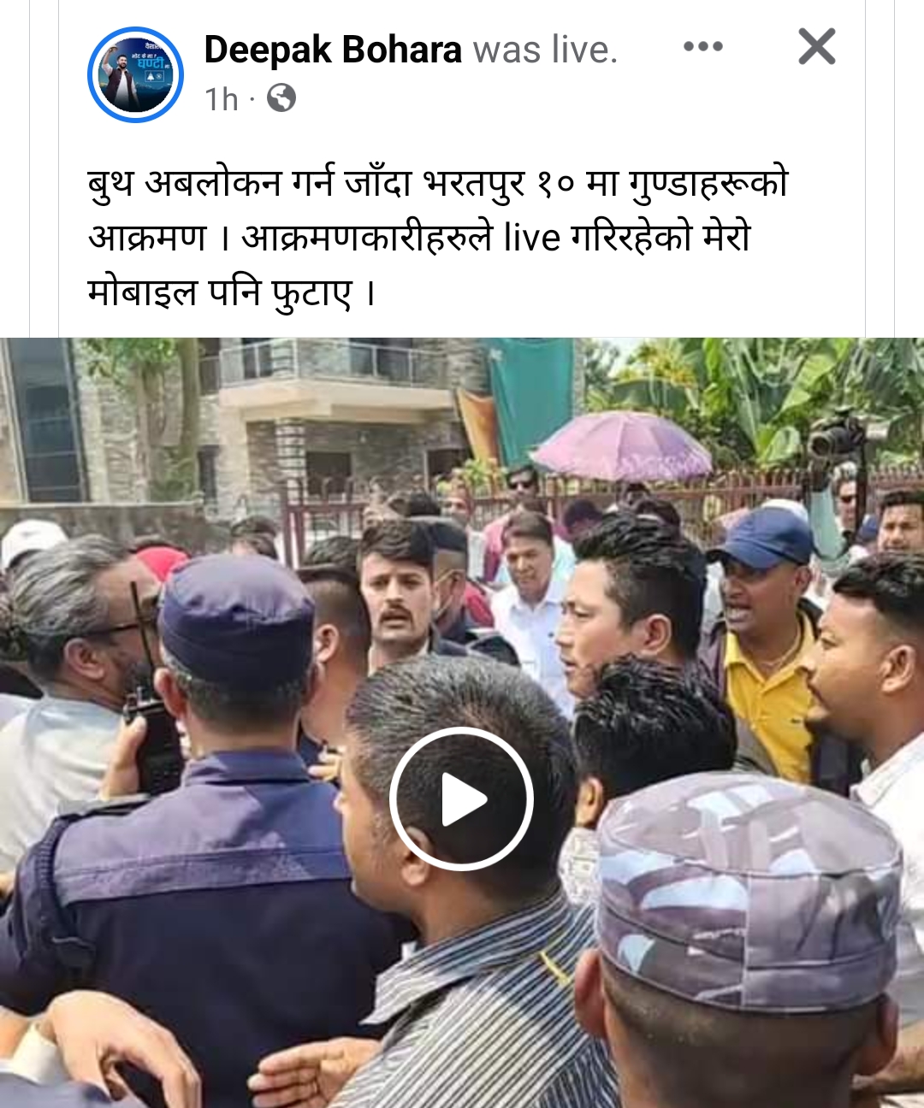Click the word "live" in the caption
The image size is (924, 1108).
coord(531,237)
